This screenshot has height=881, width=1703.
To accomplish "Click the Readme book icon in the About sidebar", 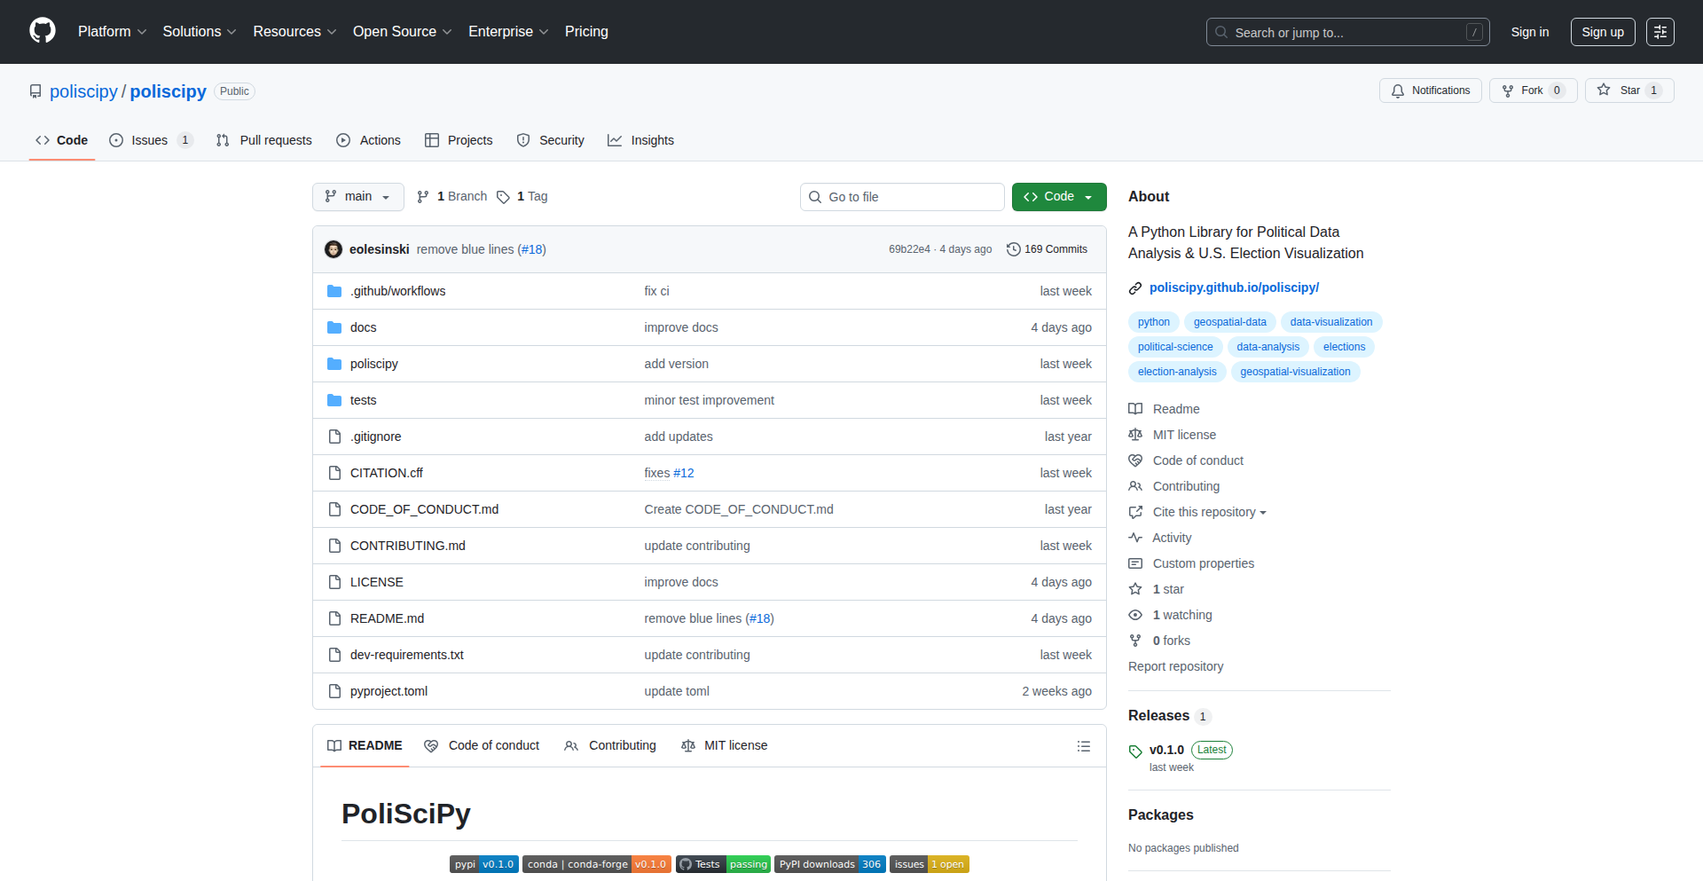I will click(x=1136, y=409).
